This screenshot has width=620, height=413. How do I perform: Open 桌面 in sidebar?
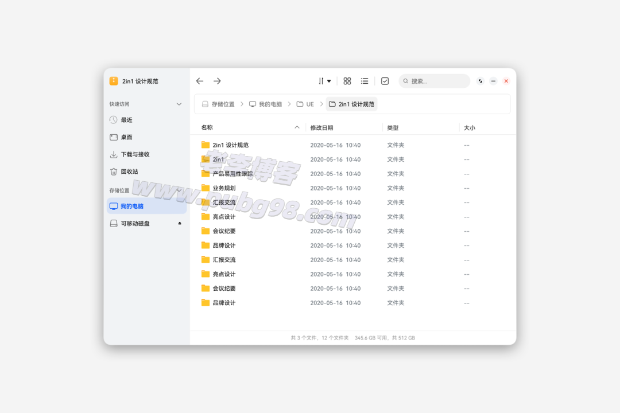[x=146, y=137]
